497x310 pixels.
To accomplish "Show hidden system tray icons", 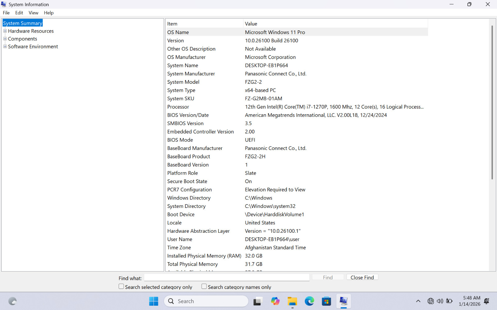I will (418, 301).
